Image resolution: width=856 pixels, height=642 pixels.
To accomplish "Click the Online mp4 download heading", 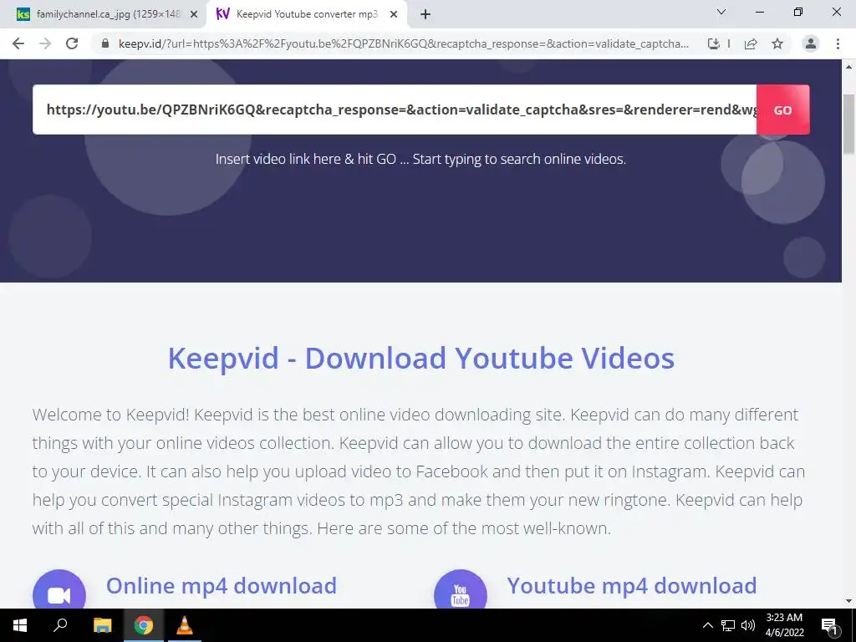I will pos(221,586).
